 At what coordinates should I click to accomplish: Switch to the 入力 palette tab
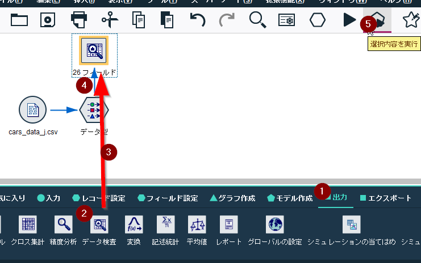(x=49, y=198)
